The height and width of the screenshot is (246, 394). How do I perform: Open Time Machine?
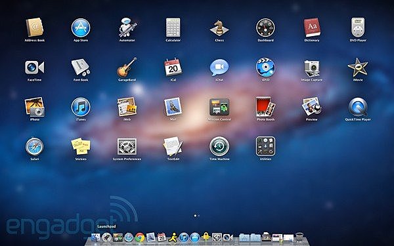(x=219, y=146)
